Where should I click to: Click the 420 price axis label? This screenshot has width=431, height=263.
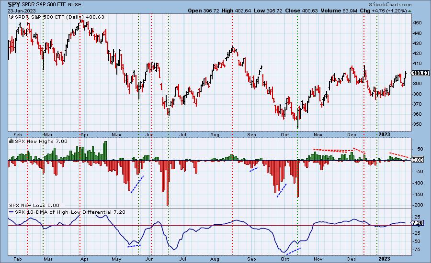pyautogui.click(x=418, y=53)
